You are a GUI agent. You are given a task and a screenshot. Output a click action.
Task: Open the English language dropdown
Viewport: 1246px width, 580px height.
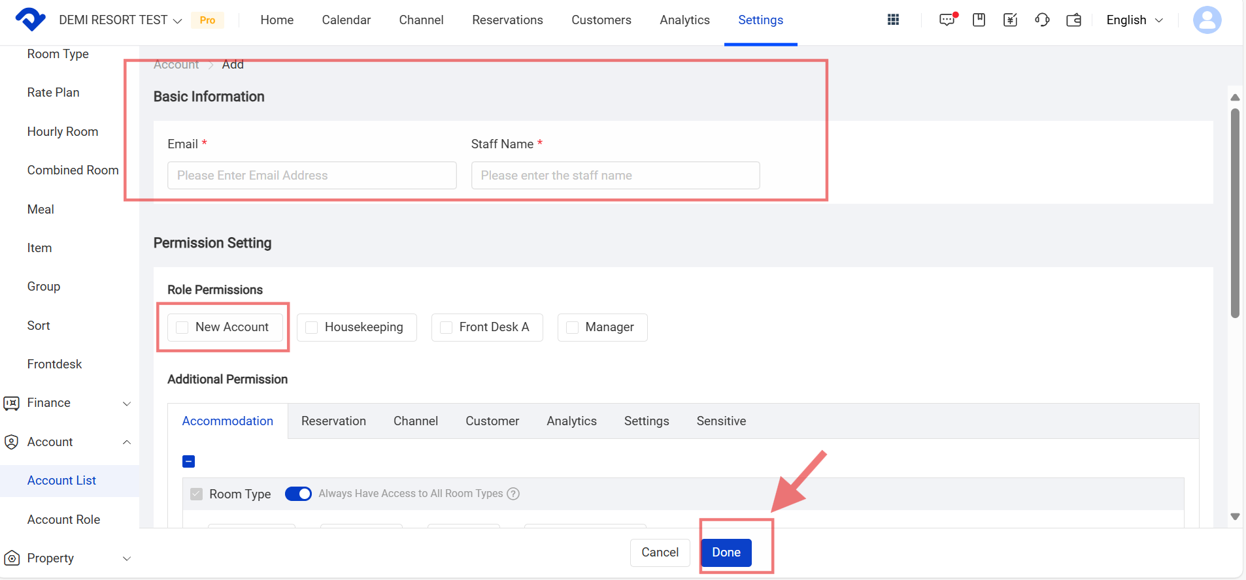[1134, 20]
